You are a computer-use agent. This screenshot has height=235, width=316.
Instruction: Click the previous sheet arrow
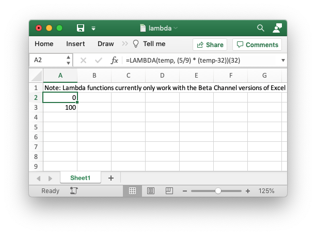coord(39,179)
